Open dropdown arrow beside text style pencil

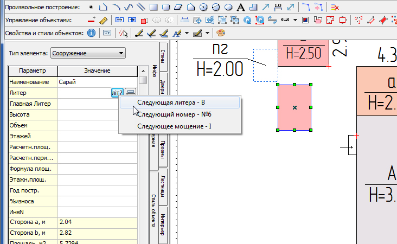tap(187, 33)
